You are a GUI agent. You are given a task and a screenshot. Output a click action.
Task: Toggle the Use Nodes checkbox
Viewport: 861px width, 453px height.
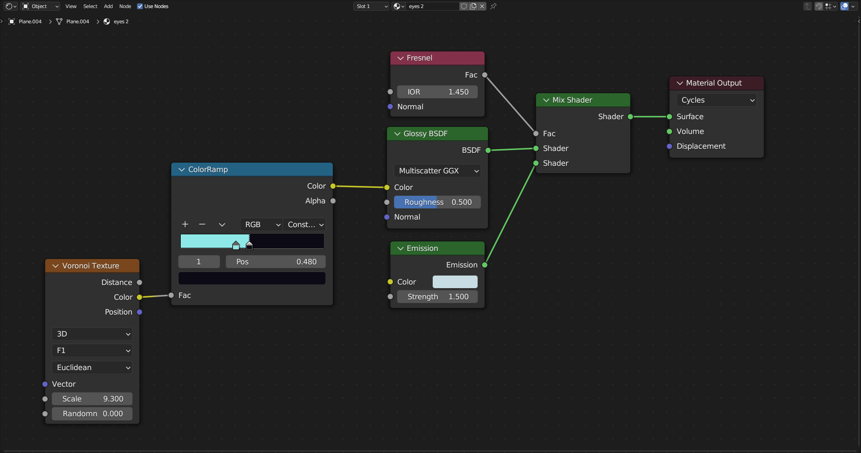click(x=140, y=6)
